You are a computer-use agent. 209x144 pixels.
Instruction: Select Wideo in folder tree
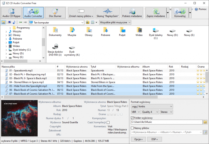coord(16,46)
